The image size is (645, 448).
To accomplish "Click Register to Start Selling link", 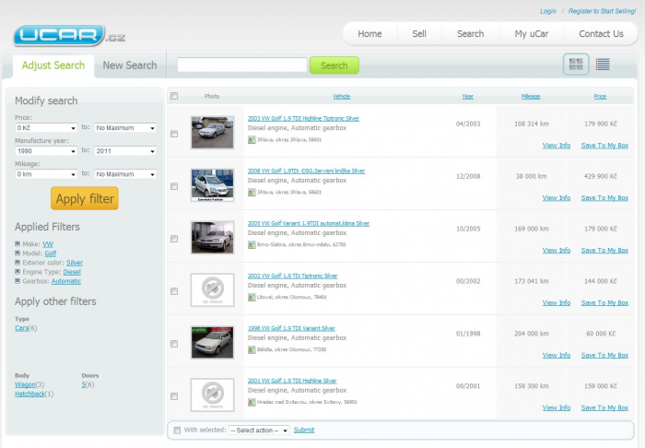I will tap(603, 11).
